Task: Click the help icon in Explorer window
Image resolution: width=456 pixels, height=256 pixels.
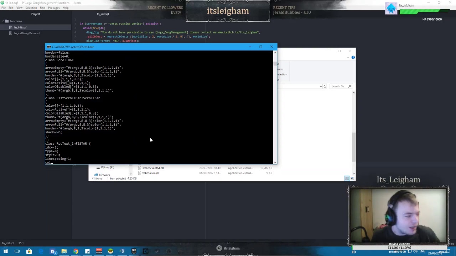Action: [353, 57]
